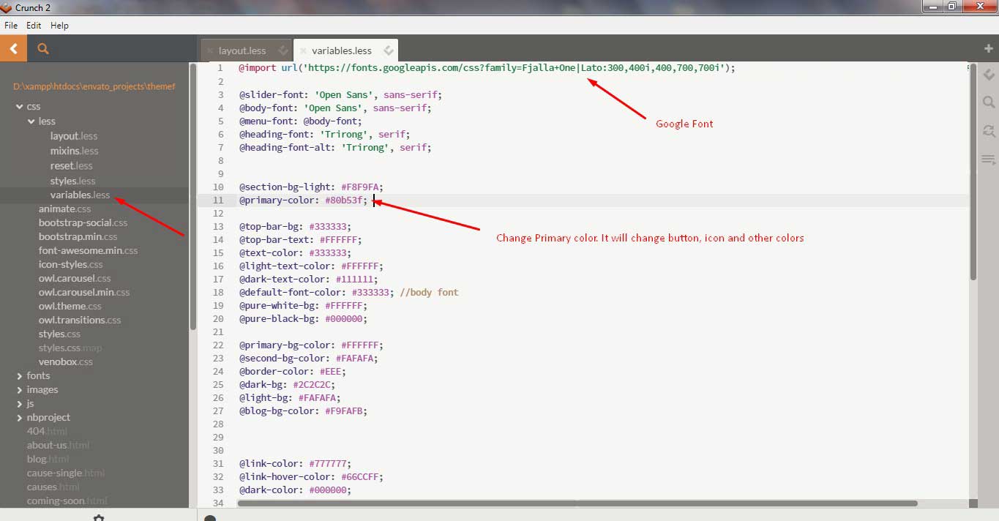
Task: Expand the nbproject folder
Action: pos(20,418)
